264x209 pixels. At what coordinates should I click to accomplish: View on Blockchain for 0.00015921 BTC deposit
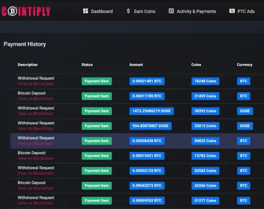35,159
